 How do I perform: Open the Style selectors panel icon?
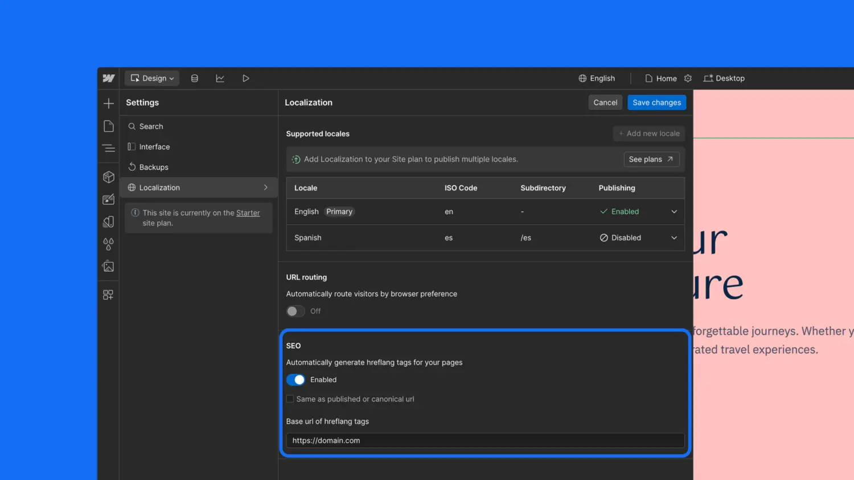tap(109, 222)
